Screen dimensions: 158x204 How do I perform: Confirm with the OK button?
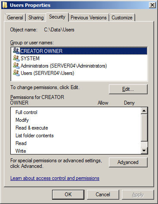click(x=68, y=195)
